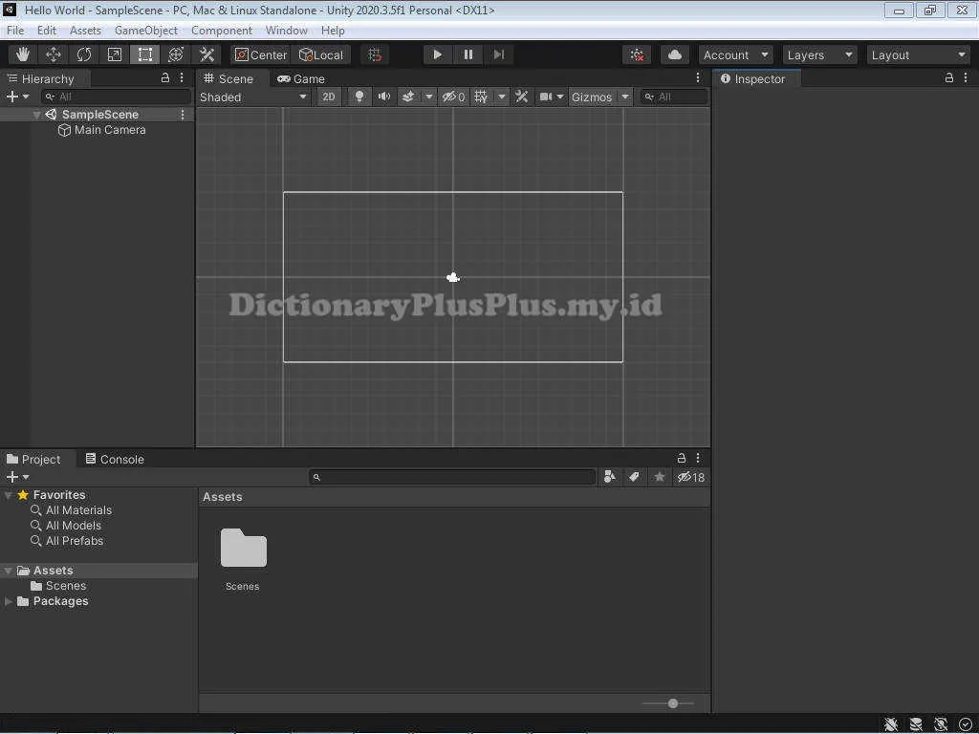Select the Move tool
The height and width of the screenshot is (734, 979).
pos(54,54)
